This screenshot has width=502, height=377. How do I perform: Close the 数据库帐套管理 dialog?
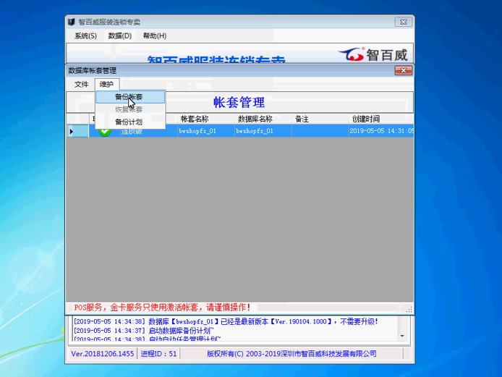pyautogui.click(x=403, y=70)
